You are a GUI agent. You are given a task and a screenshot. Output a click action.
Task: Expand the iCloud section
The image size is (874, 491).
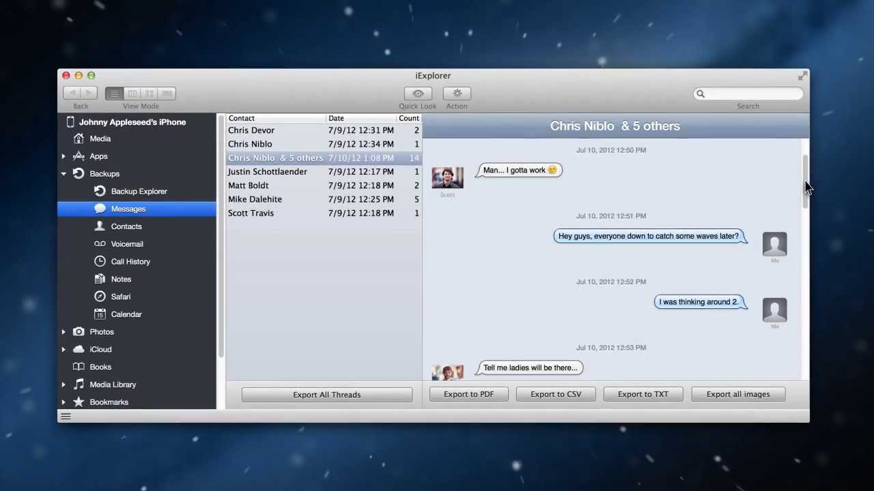coord(64,350)
